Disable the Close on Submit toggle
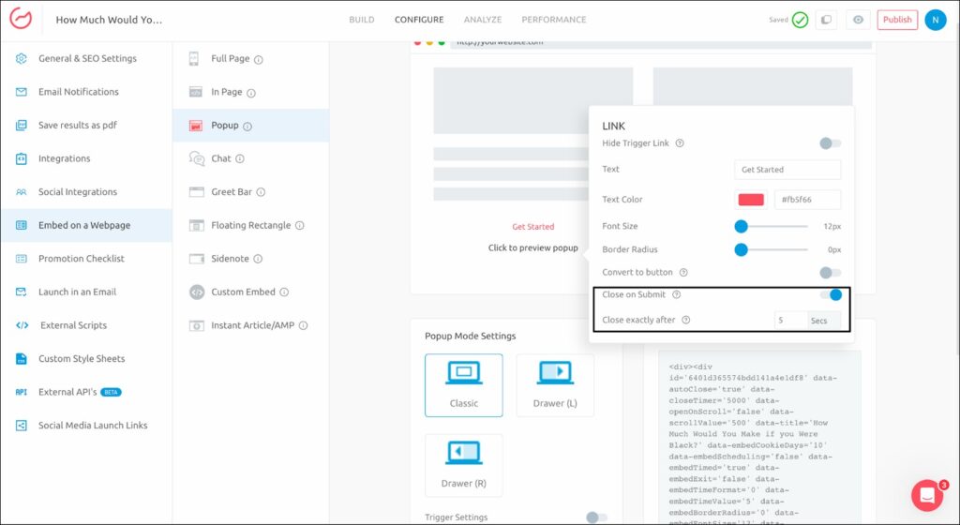The image size is (960, 525). coord(830,294)
